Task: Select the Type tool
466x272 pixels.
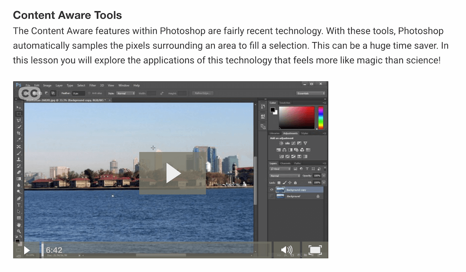Action: point(19,205)
